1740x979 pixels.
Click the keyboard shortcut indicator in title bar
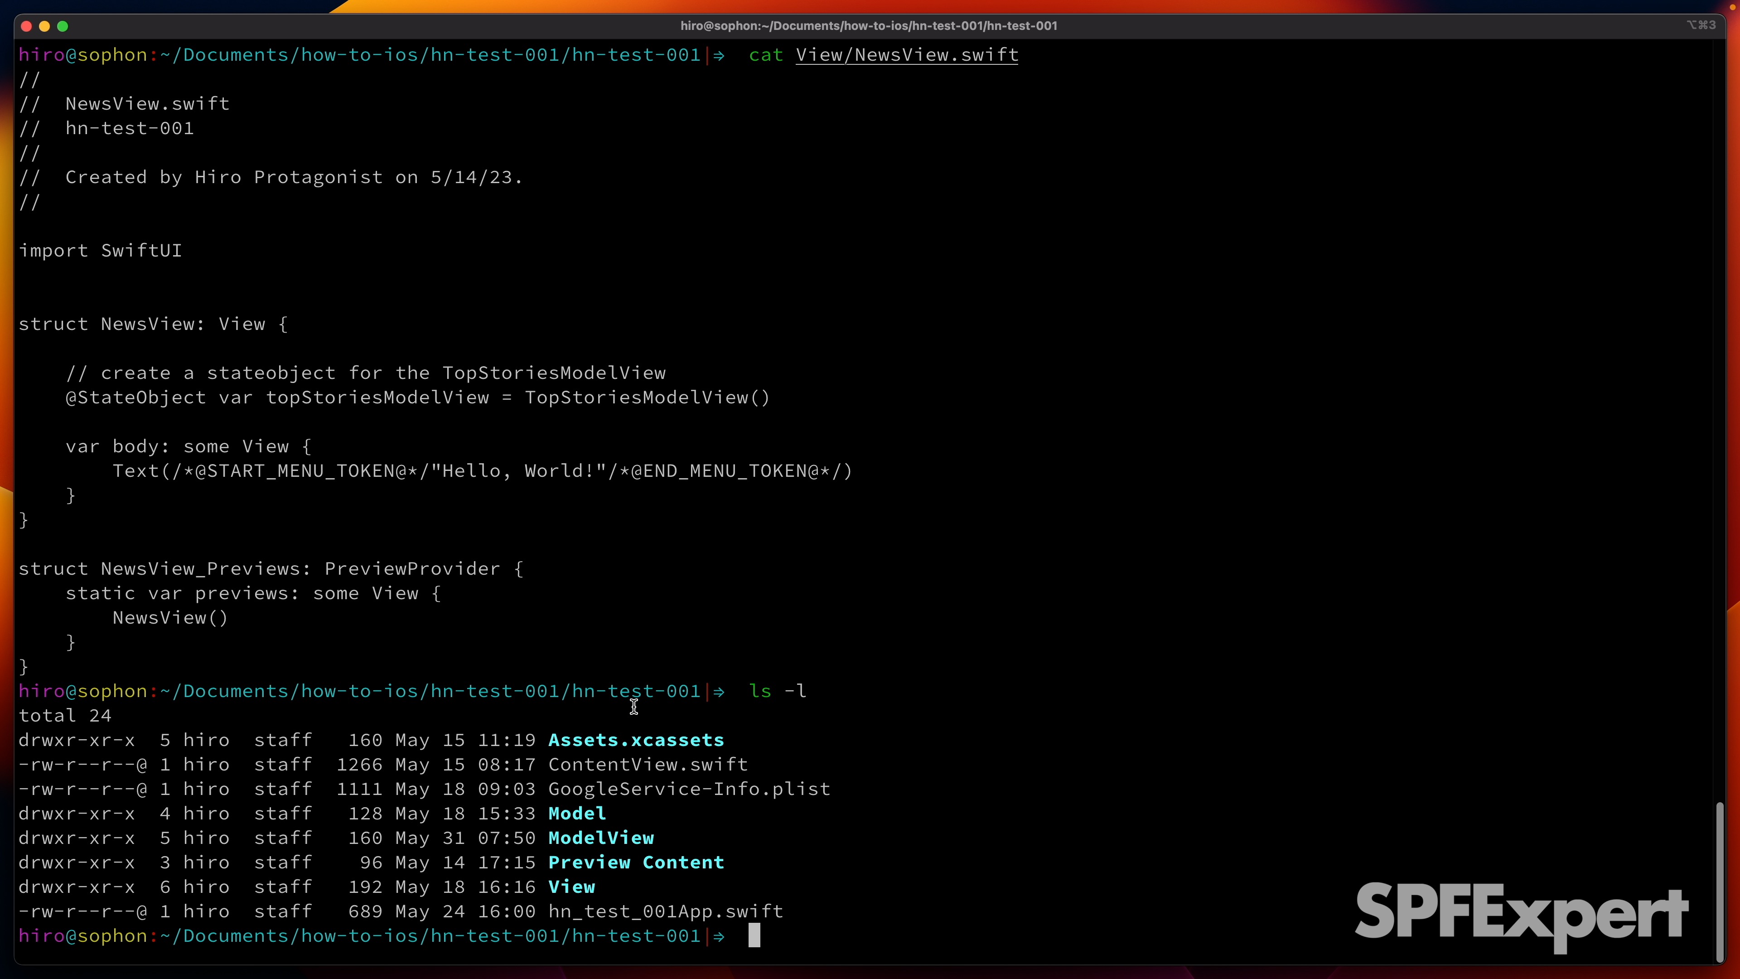1701,25
